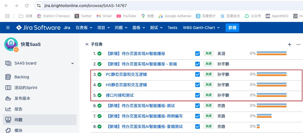Go back to the previous browser page

(x=6, y=6)
